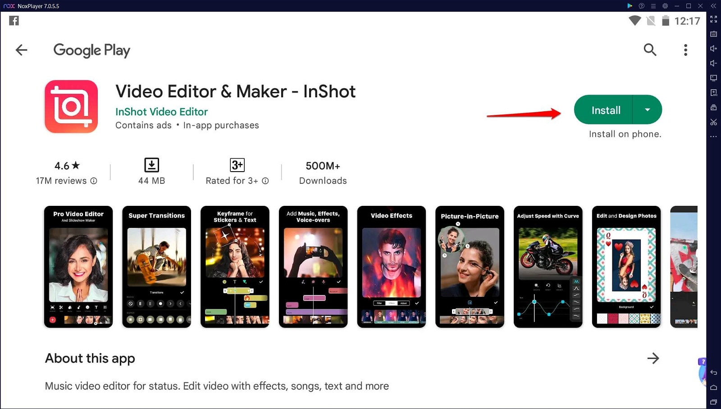
Task: Click the Nox volume up sidebar icon
Action: [713, 49]
